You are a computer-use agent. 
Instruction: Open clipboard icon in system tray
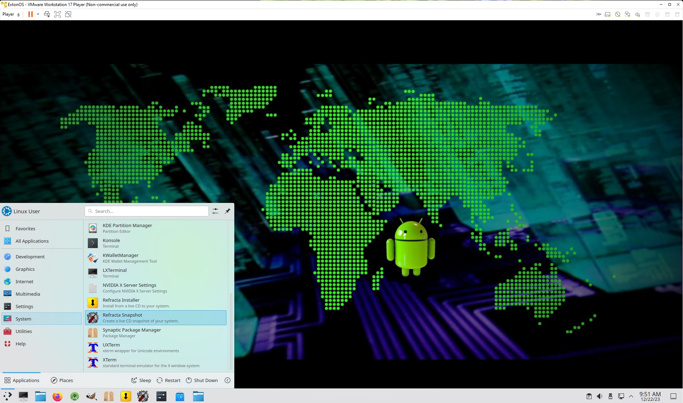pos(589,396)
